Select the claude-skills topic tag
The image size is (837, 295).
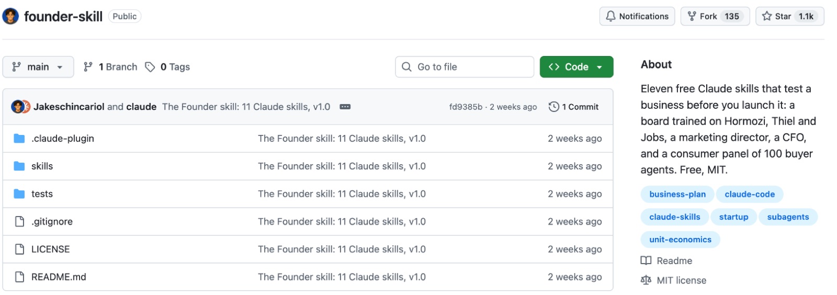[x=675, y=217]
